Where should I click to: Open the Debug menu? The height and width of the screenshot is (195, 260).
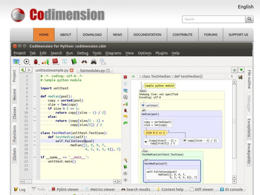83,53
